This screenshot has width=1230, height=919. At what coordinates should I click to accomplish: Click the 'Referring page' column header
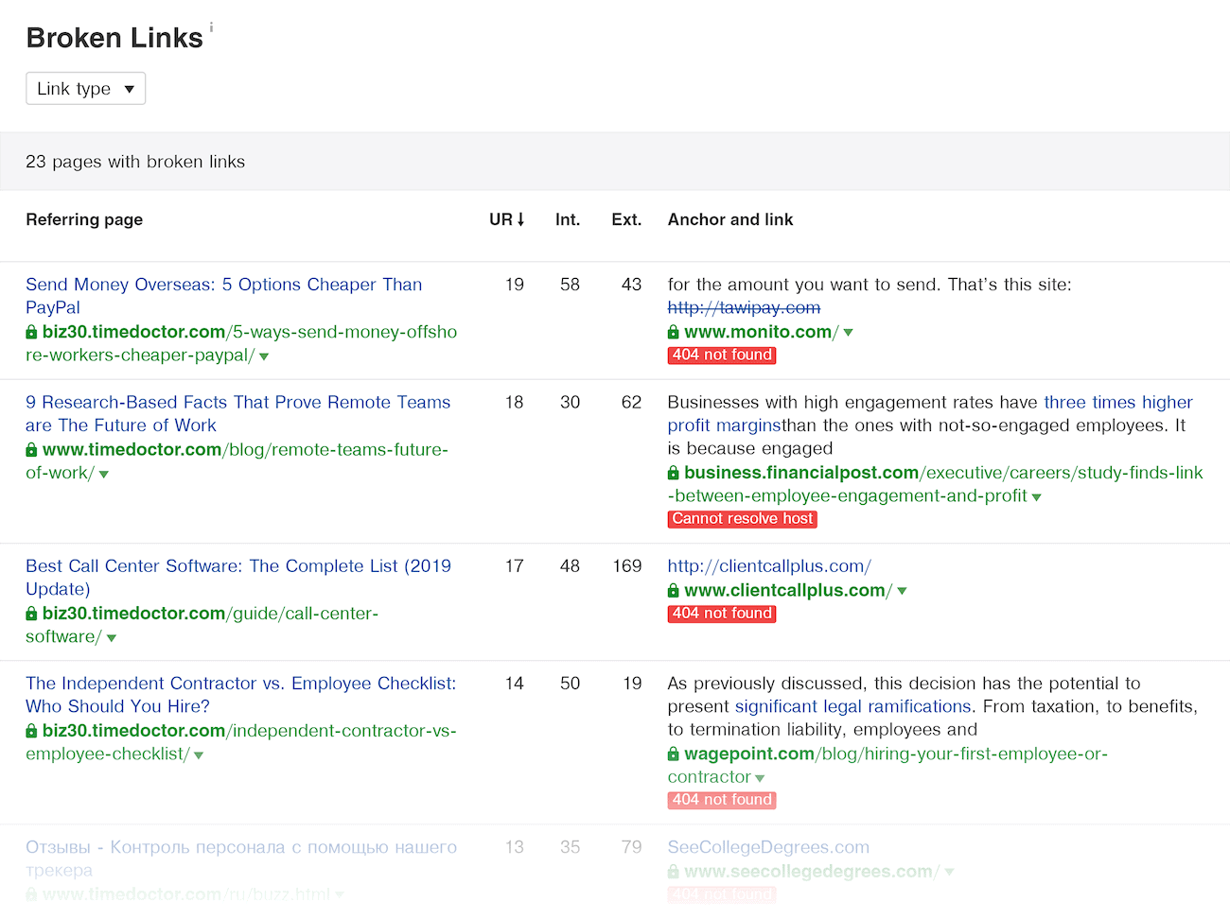coord(84,219)
